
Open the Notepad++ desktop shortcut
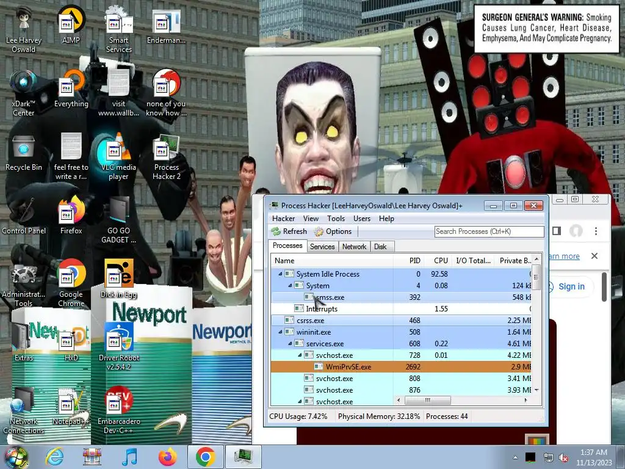tap(71, 407)
